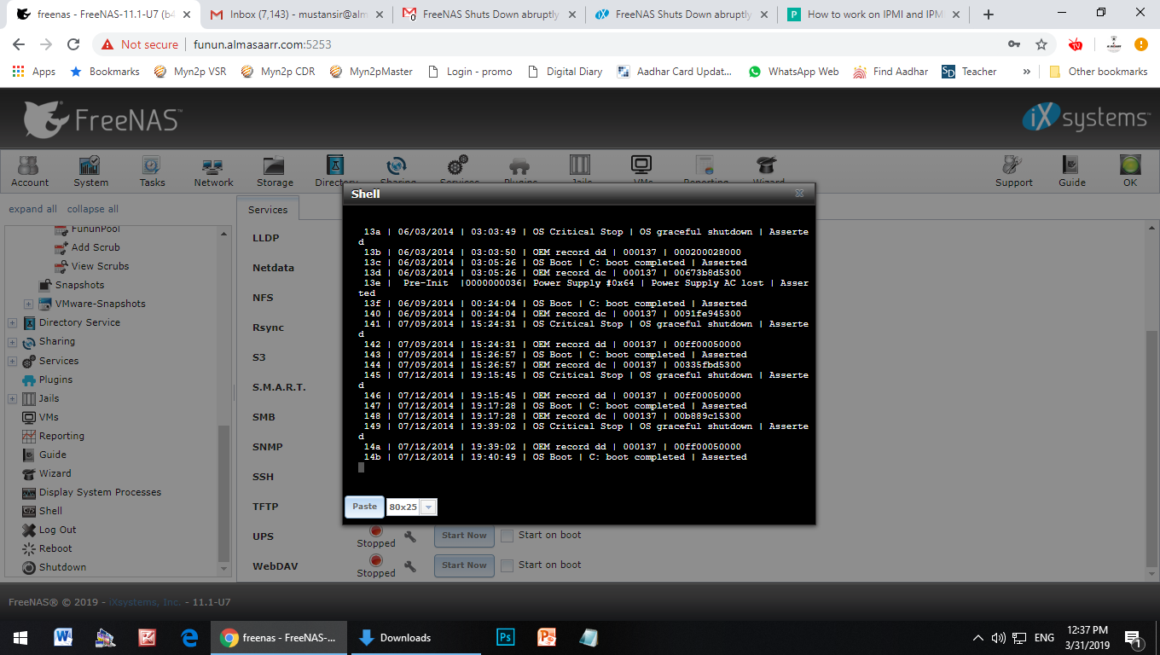
Task: Open the Storage toolbar icon
Action: point(275,171)
